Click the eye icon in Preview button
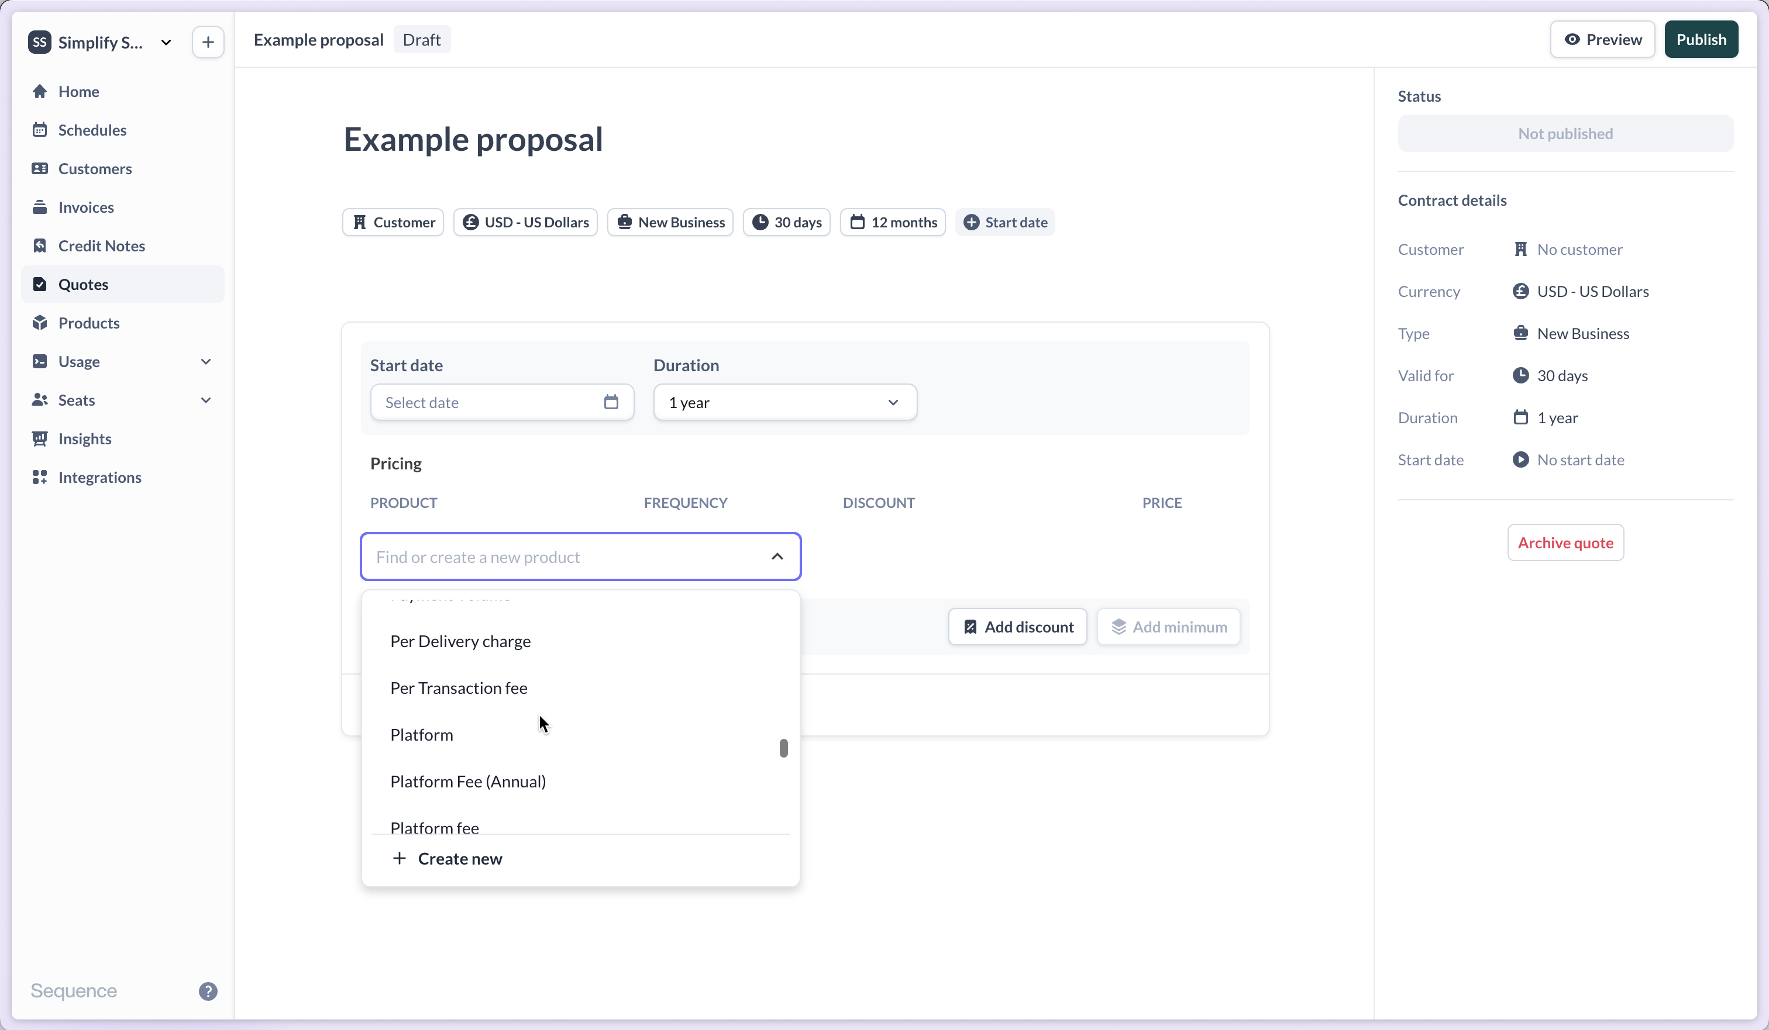 click(1572, 39)
